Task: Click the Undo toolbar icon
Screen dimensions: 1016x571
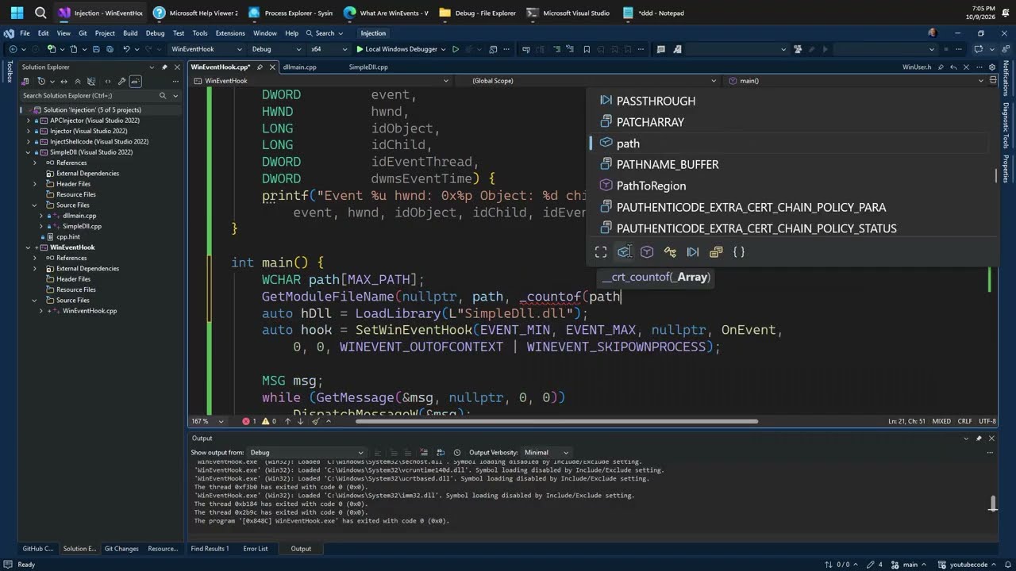Action: coord(126,49)
